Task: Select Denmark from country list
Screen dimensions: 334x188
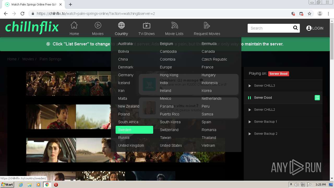Action: tap(126, 67)
